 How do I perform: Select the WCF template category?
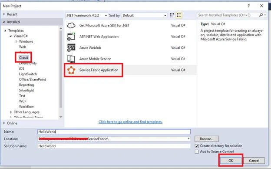click(23, 101)
